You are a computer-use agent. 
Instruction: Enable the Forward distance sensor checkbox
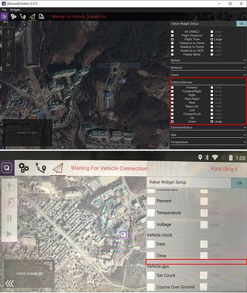172,87
